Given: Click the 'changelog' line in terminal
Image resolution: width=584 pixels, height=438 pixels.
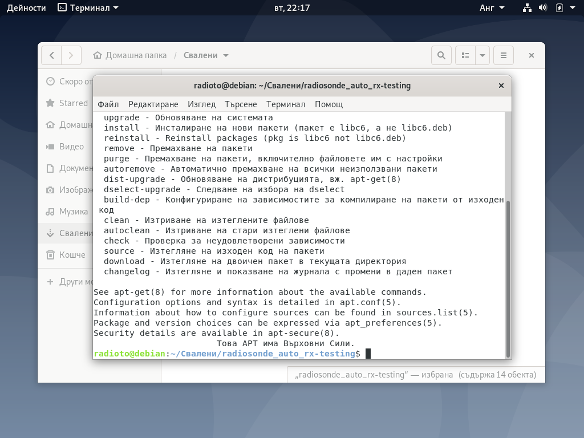Looking at the screenshot, I should tap(278, 271).
